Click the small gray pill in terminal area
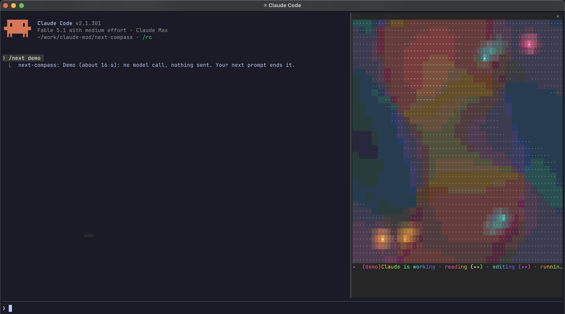The width and height of the screenshot is (565, 314). (89, 236)
